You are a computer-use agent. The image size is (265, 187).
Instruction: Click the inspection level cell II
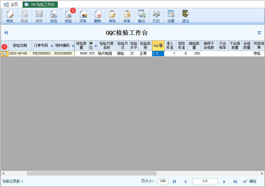pos(134,54)
